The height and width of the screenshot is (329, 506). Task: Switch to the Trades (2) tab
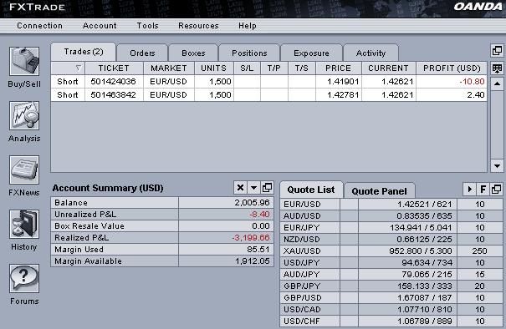pos(84,52)
